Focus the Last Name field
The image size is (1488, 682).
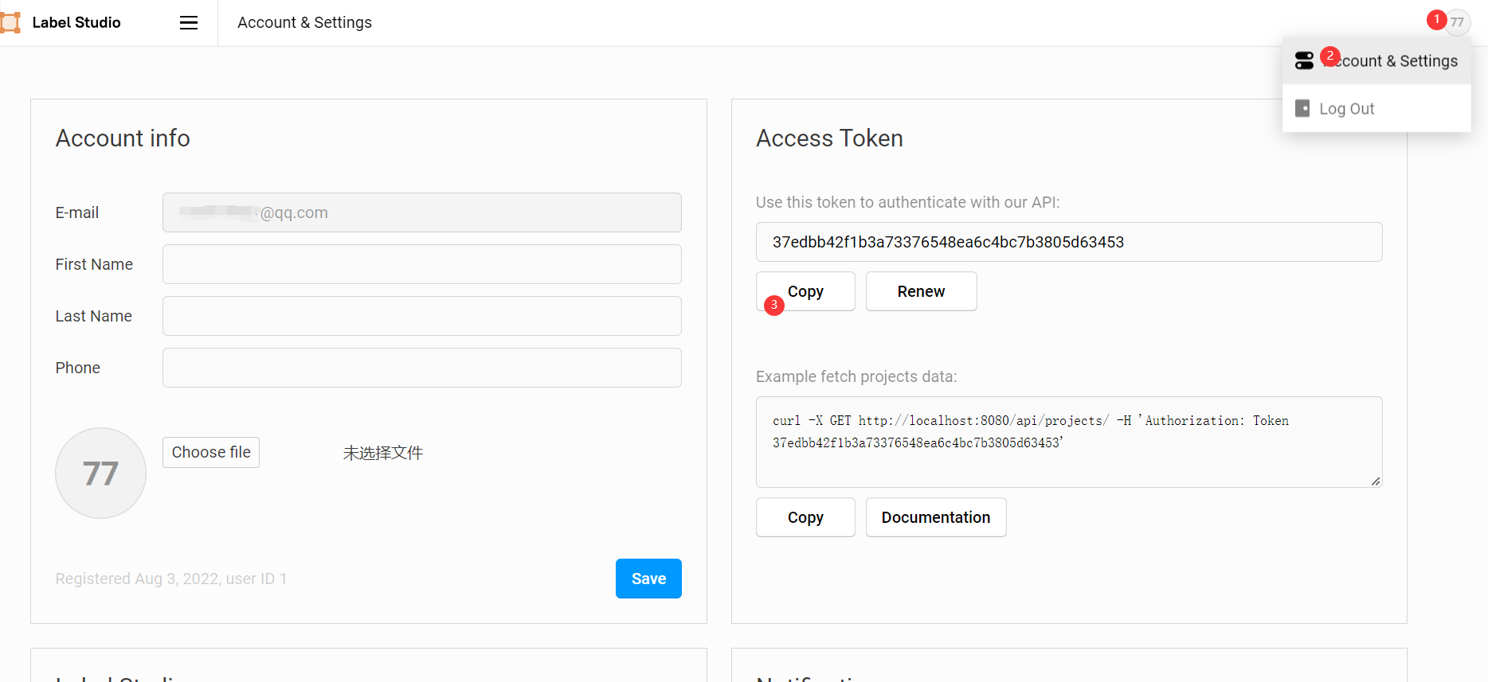tap(422, 316)
